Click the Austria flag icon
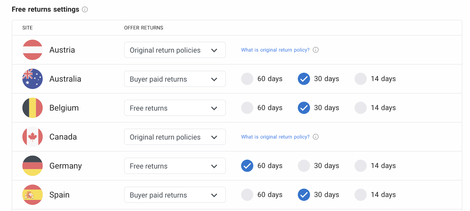The width and height of the screenshot is (470, 211). [33, 50]
